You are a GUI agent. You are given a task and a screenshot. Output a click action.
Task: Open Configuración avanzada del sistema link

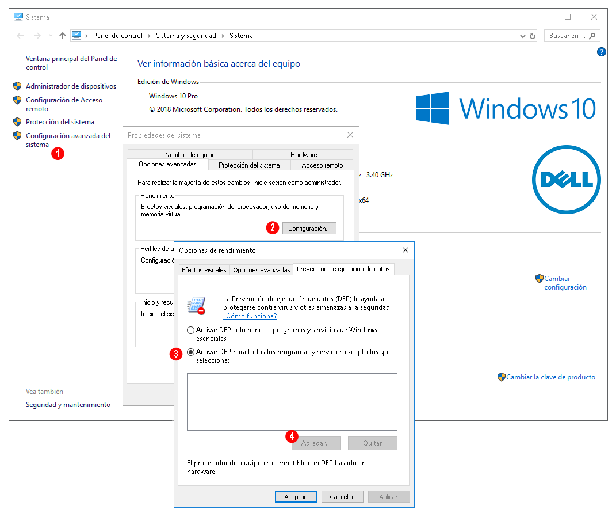click(x=68, y=140)
